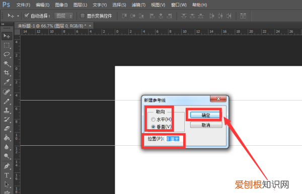This screenshot has width=302, height=194.
Task: Click align vertical centers icon
Action: click(133, 16)
